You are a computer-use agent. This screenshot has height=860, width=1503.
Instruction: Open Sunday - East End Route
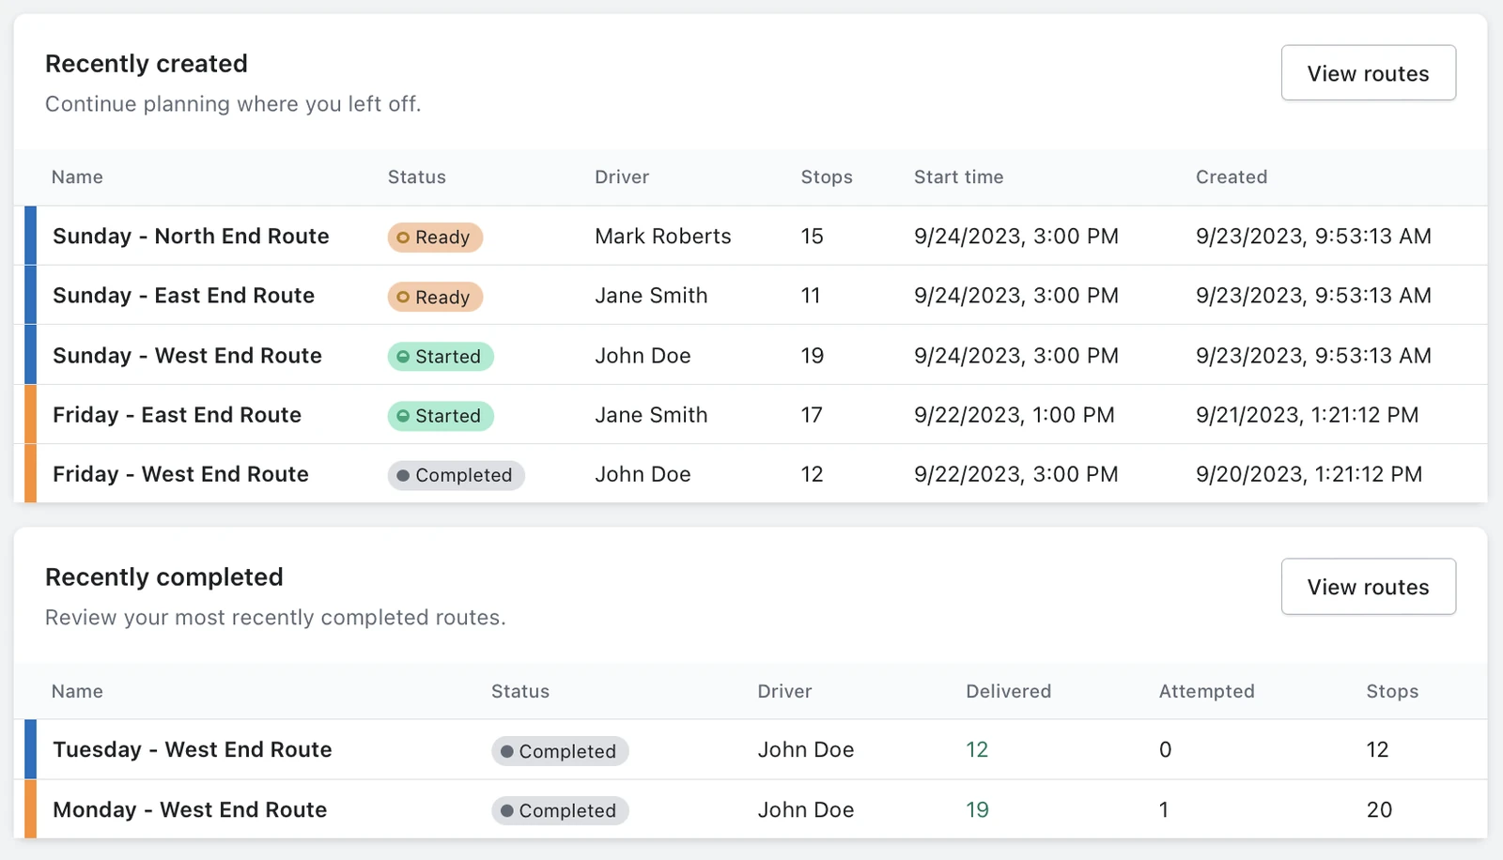[x=183, y=296]
